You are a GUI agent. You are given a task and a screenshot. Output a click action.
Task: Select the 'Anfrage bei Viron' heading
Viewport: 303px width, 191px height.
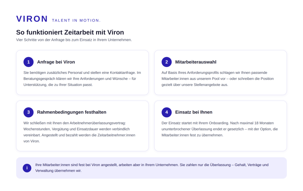tap(56, 62)
